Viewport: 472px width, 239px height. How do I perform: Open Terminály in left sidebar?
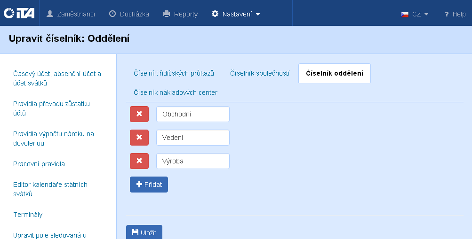click(28, 215)
